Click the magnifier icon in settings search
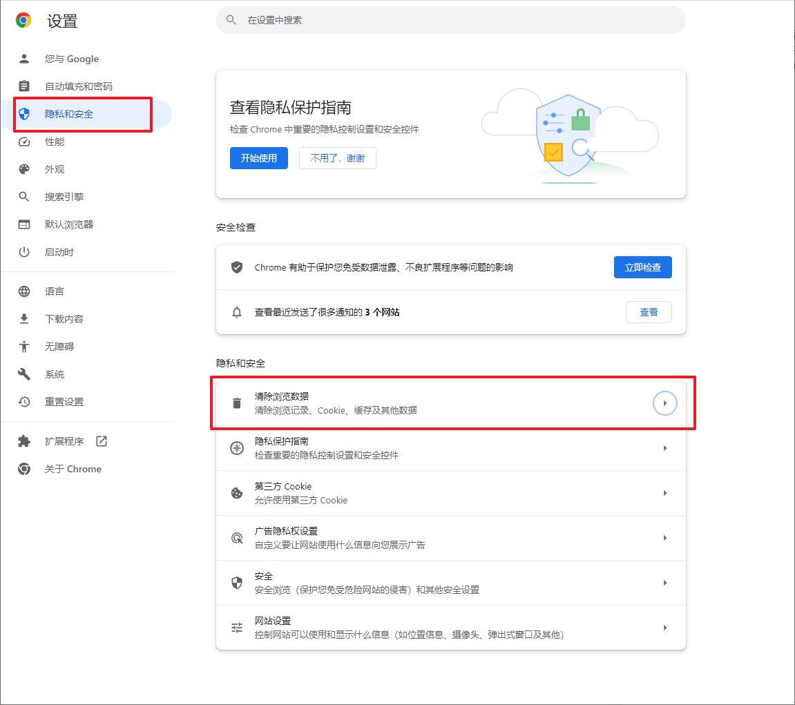The width and height of the screenshot is (795, 705). [231, 20]
